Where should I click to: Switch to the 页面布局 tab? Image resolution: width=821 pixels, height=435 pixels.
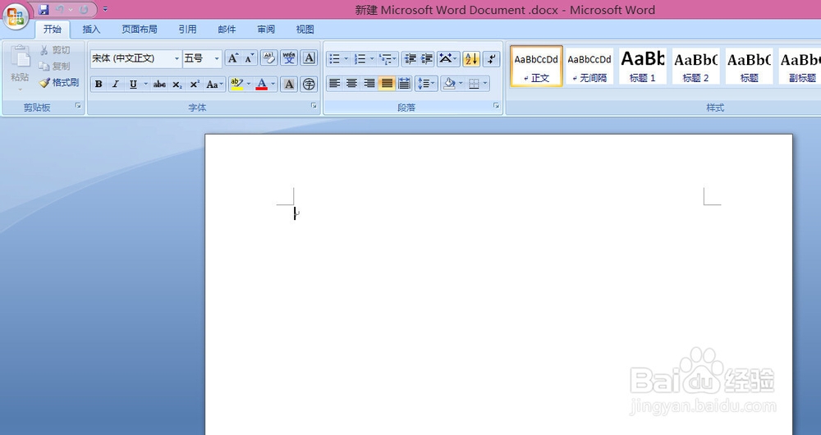click(x=140, y=30)
